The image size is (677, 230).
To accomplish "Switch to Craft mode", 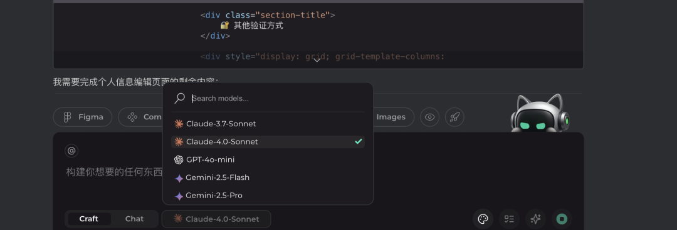I will point(88,219).
